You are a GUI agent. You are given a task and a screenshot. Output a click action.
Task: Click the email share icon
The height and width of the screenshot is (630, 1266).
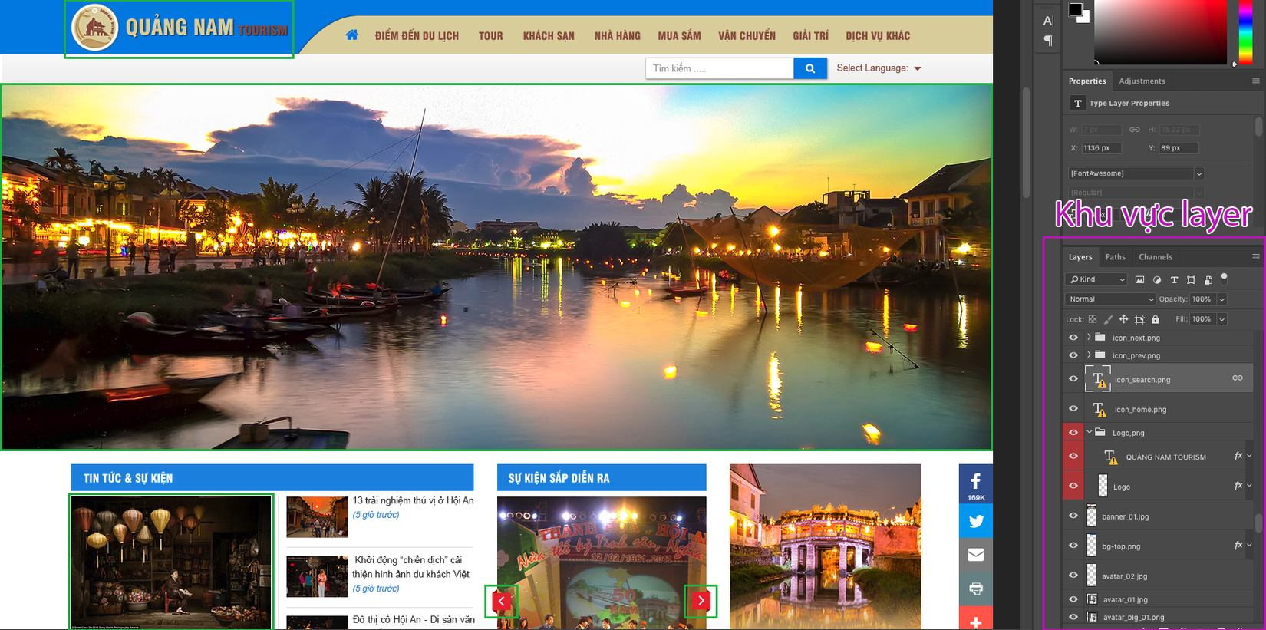(x=975, y=555)
